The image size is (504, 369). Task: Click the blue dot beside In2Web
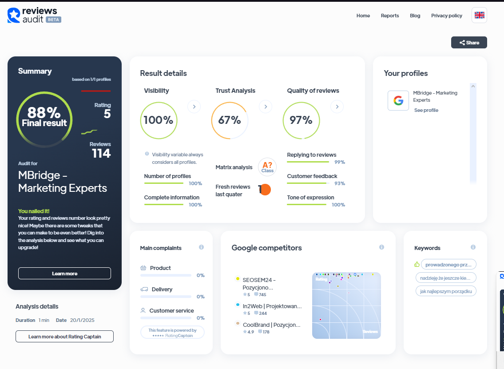238,305
